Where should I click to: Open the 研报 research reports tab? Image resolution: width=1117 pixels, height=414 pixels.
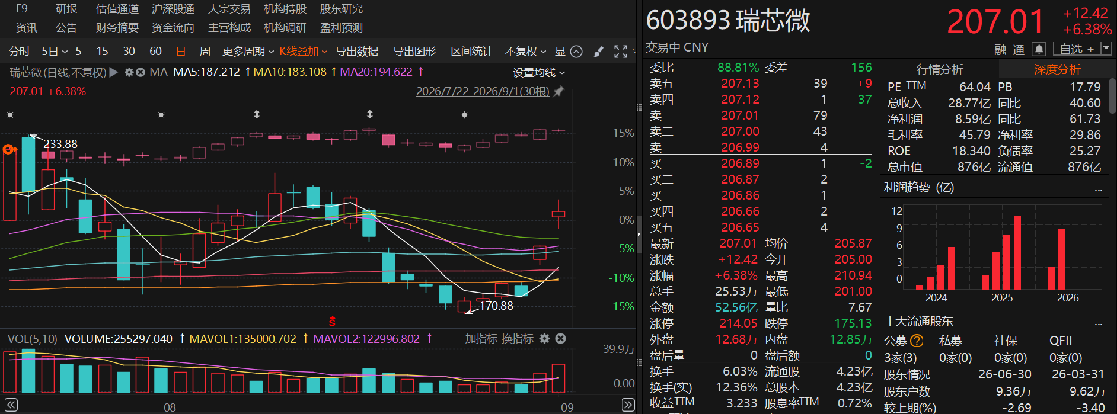click(x=66, y=9)
